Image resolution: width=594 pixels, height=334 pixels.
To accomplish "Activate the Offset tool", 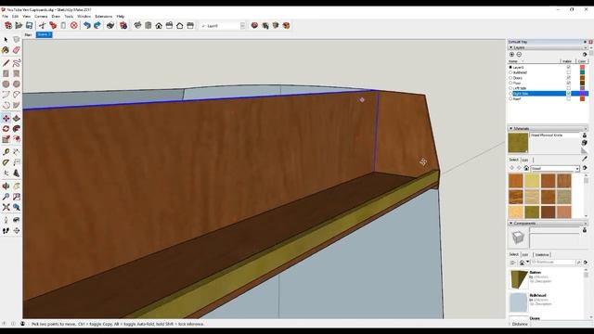I will tap(17, 139).
